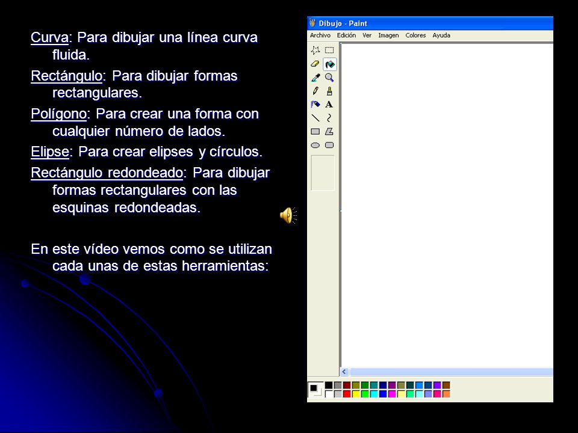This screenshot has height=433, width=578.
Task: Select the Curve tool
Action: pyautogui.click(x=329, y=118)
